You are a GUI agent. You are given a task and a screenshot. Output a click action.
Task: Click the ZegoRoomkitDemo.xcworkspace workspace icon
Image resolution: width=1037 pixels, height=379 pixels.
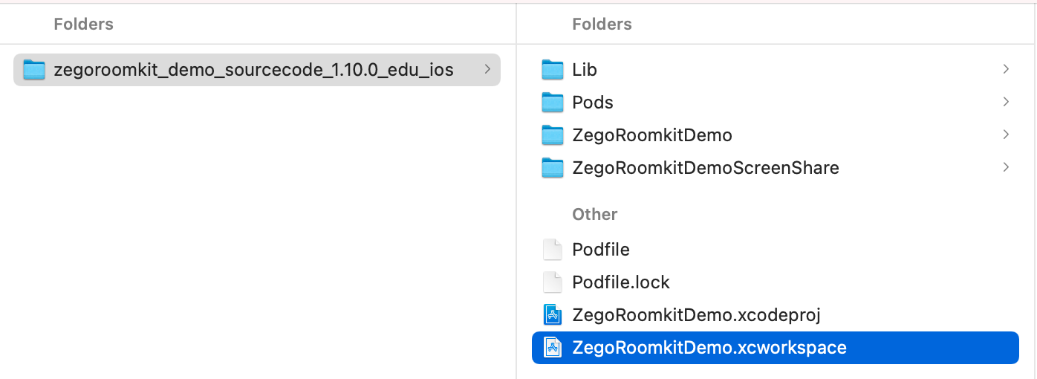pyautogui.click(x=553, y=348)
